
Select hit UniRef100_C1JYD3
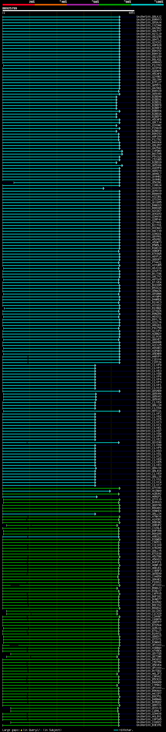coord(149,451)
